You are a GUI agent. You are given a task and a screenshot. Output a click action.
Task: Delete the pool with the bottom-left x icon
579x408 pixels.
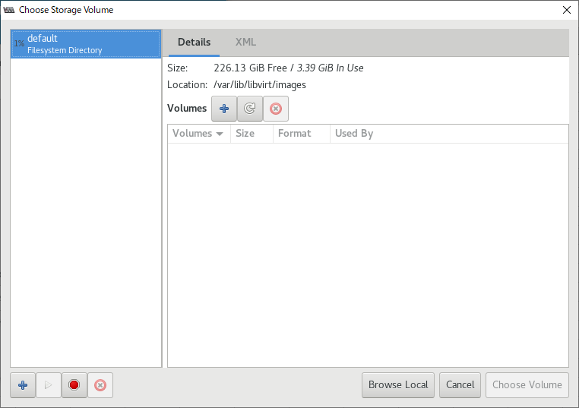point(100,385)
